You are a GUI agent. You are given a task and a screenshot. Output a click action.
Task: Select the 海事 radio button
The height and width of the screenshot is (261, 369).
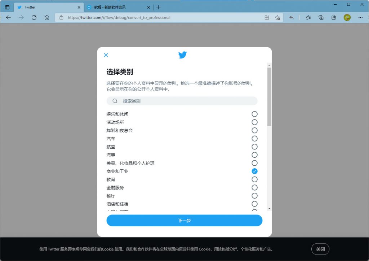point(254,155)
